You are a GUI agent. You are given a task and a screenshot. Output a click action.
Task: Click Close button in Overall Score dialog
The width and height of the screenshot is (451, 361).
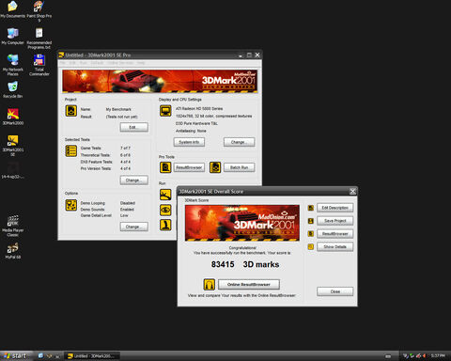[x=334, y=291]
